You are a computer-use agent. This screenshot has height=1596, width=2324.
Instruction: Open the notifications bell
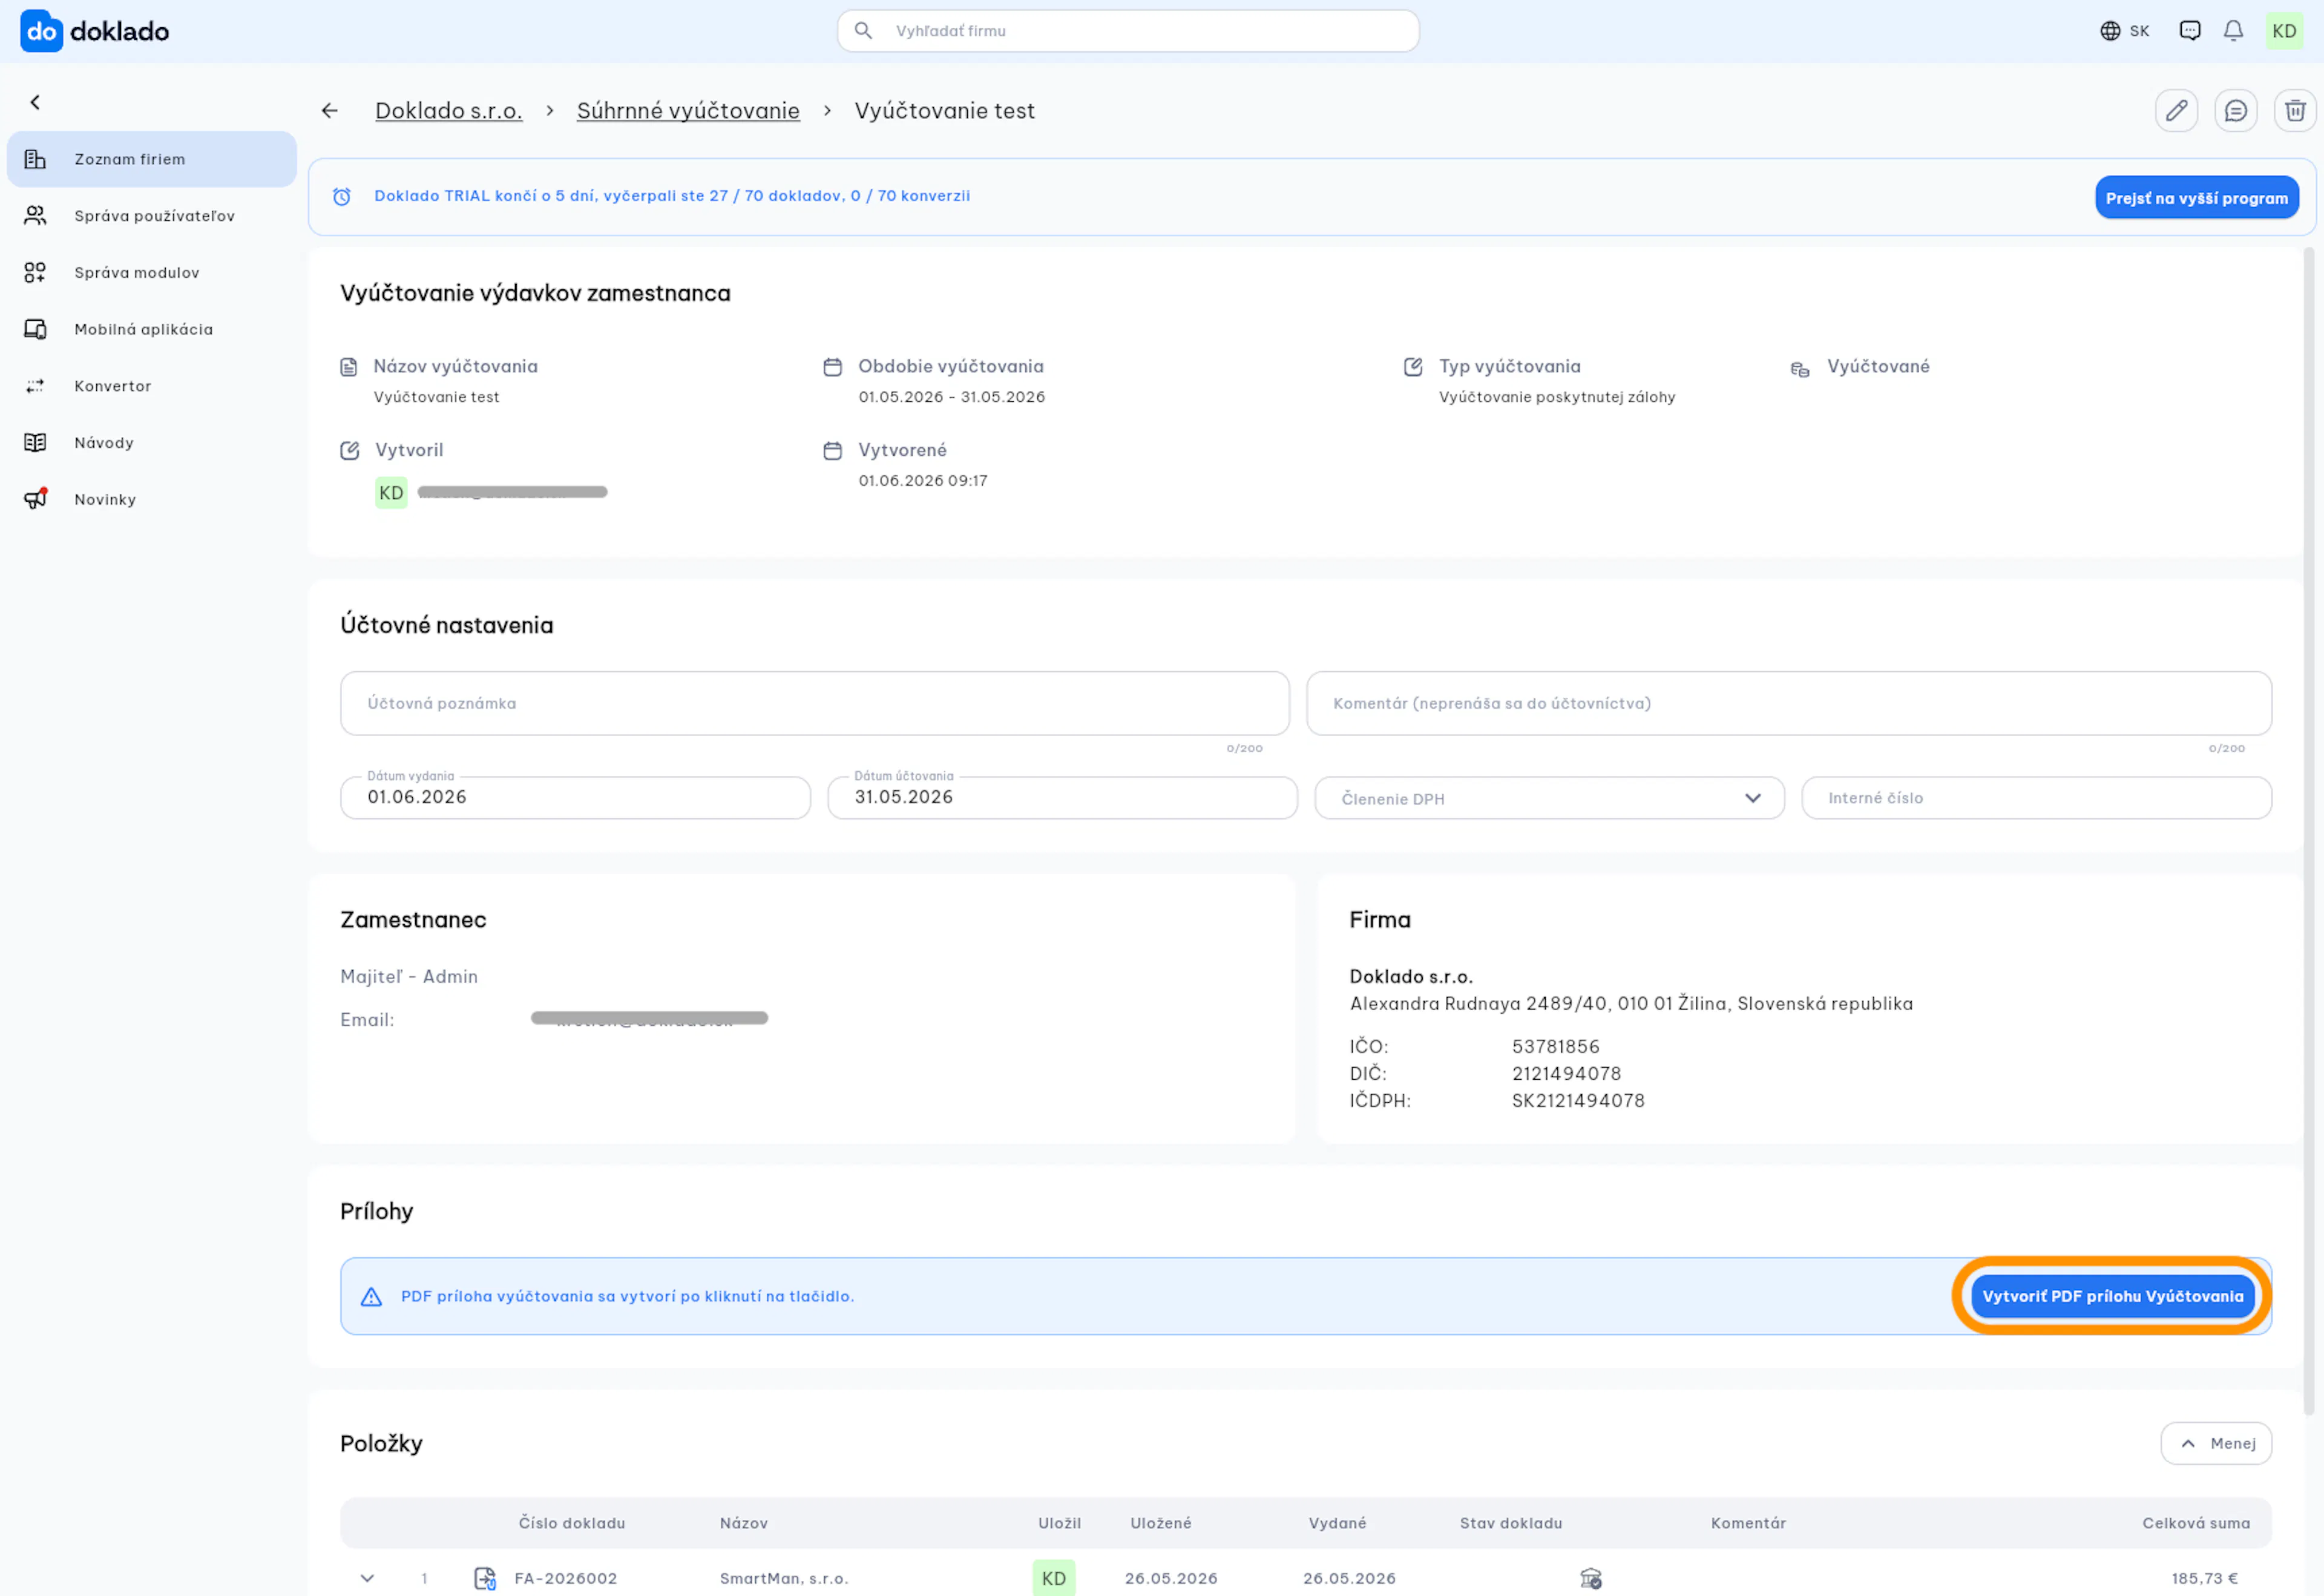pos(2233,31)
